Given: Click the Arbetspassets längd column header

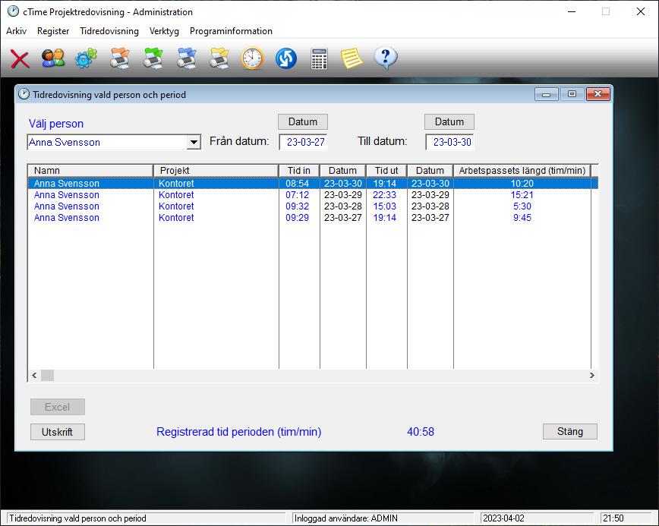Looking at the screenshot, I should [522, 171].
